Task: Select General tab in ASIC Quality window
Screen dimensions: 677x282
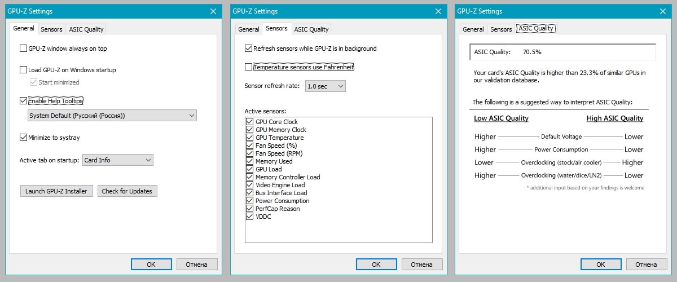Action: tap(473, 29)
